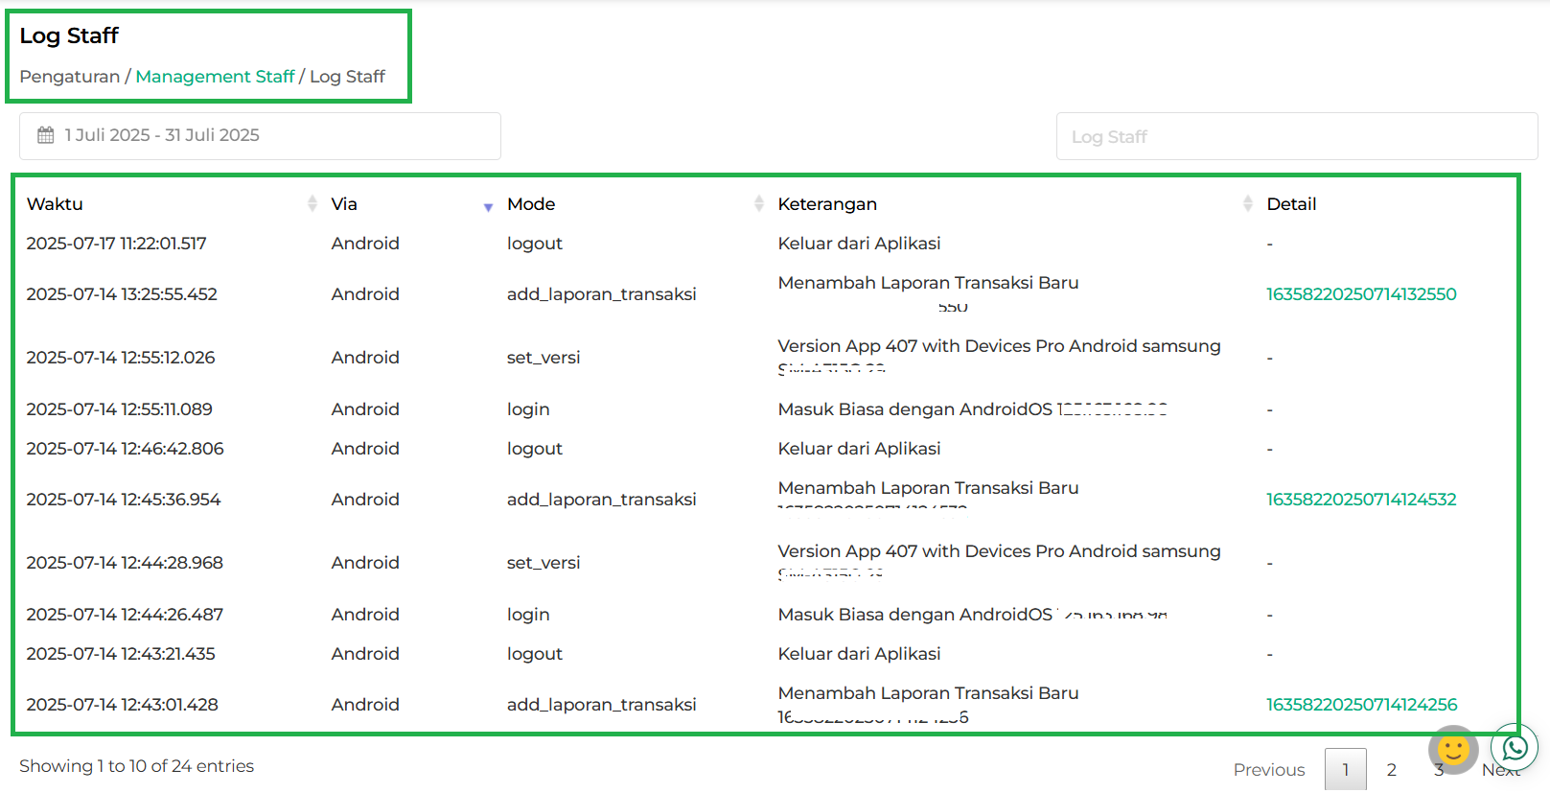1550x793 pixels.
Task: Click the Waktu column header
Action: coord(55,204)
